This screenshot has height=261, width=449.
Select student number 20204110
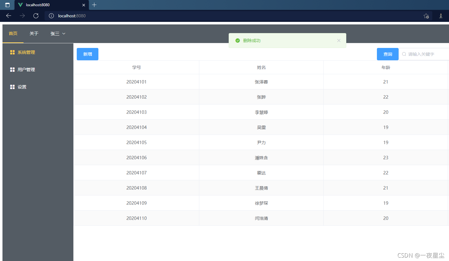[x=136, y=218]
